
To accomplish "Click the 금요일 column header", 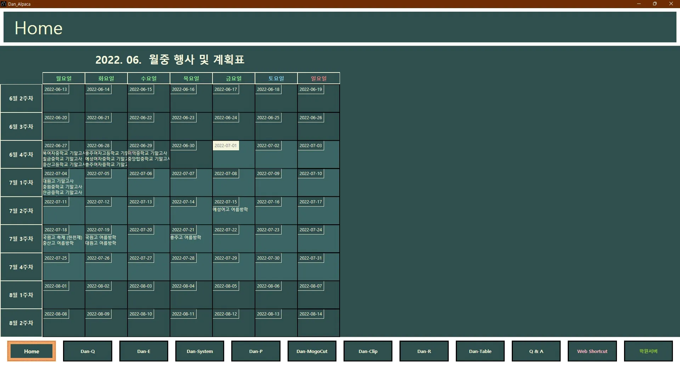I will click(x=234, y=78).
